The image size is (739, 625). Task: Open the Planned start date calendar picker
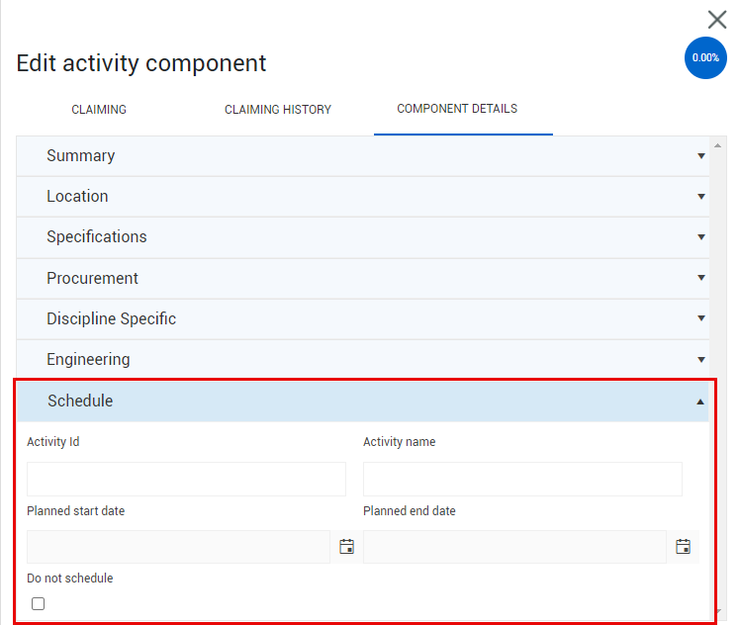click(347, 546)
